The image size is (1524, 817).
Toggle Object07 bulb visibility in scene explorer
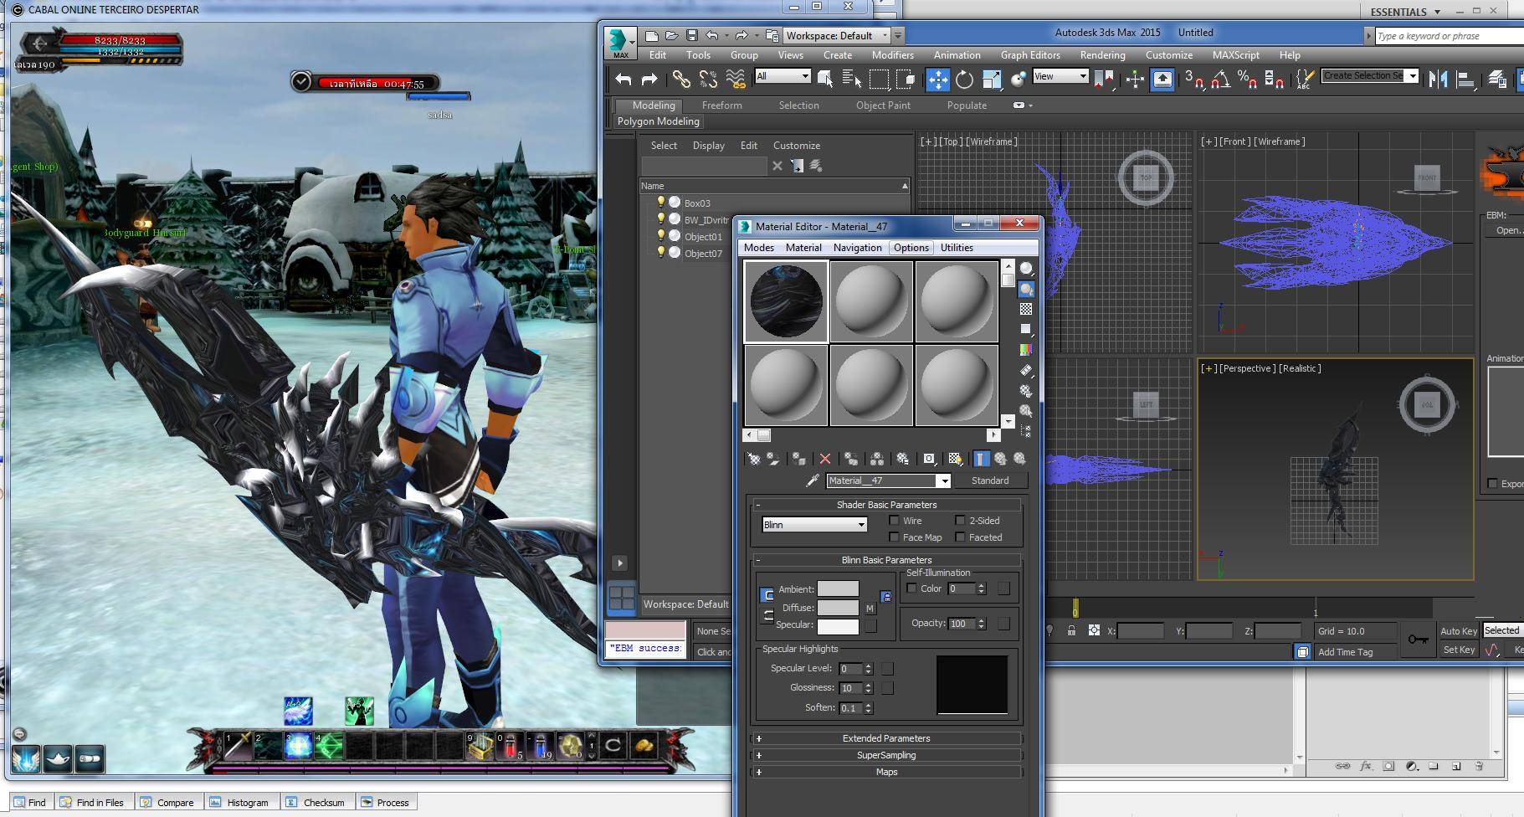[660, 252]
